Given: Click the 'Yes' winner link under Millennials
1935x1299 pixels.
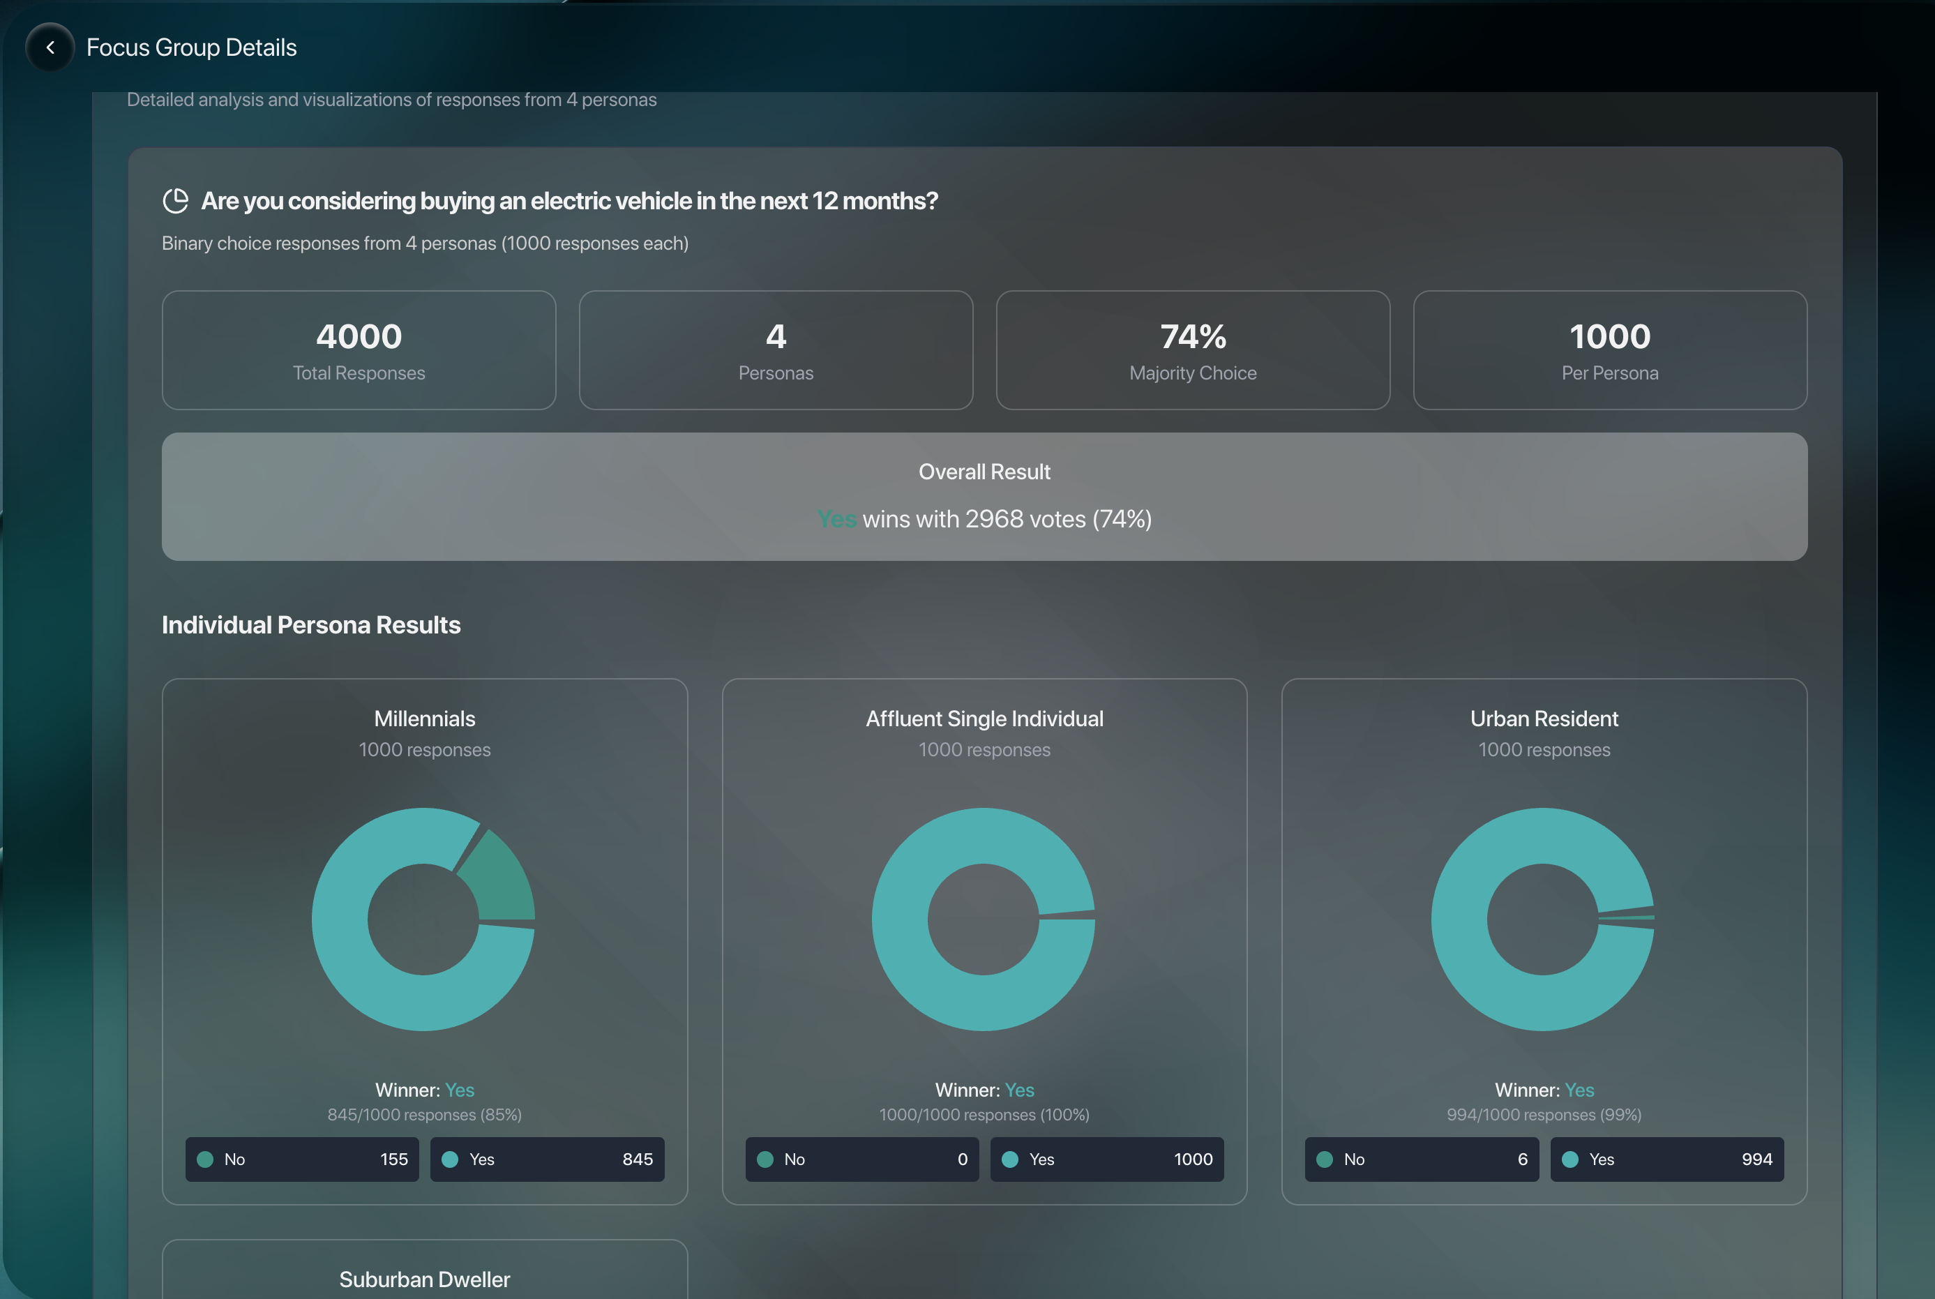Looking at the screenshot, I should pyautogui.click(x=459, y=1090).
